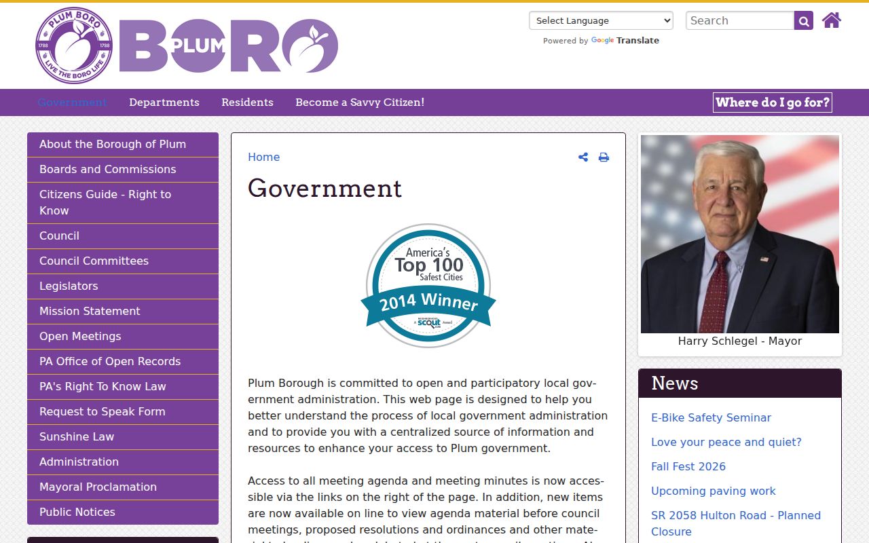Viewport: 869px width, 543px height.
Task: Click the News panel heading
Action: point(675,383)
